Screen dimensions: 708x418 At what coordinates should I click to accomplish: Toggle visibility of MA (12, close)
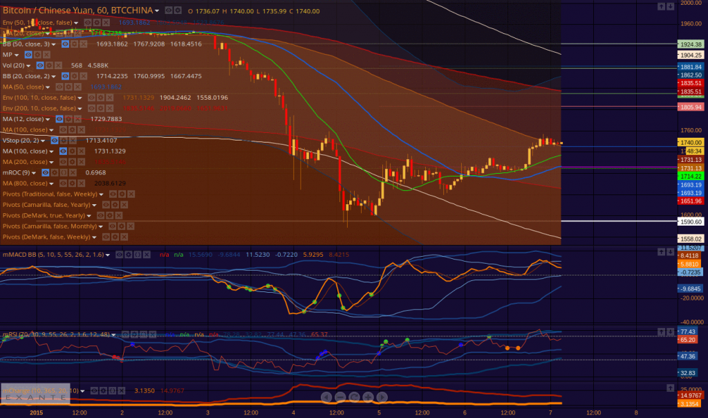(x=59, y=119)
